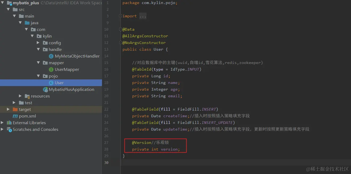The width and height of the screenshot is (351, 174).
Task: Select External Libraries label
Action: [x=29, y=123]
